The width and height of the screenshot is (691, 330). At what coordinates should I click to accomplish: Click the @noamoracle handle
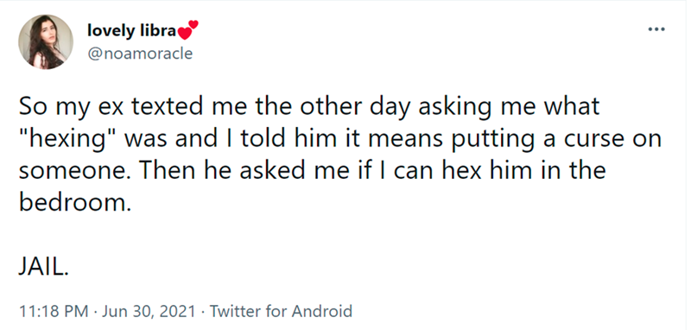[140, 54]
